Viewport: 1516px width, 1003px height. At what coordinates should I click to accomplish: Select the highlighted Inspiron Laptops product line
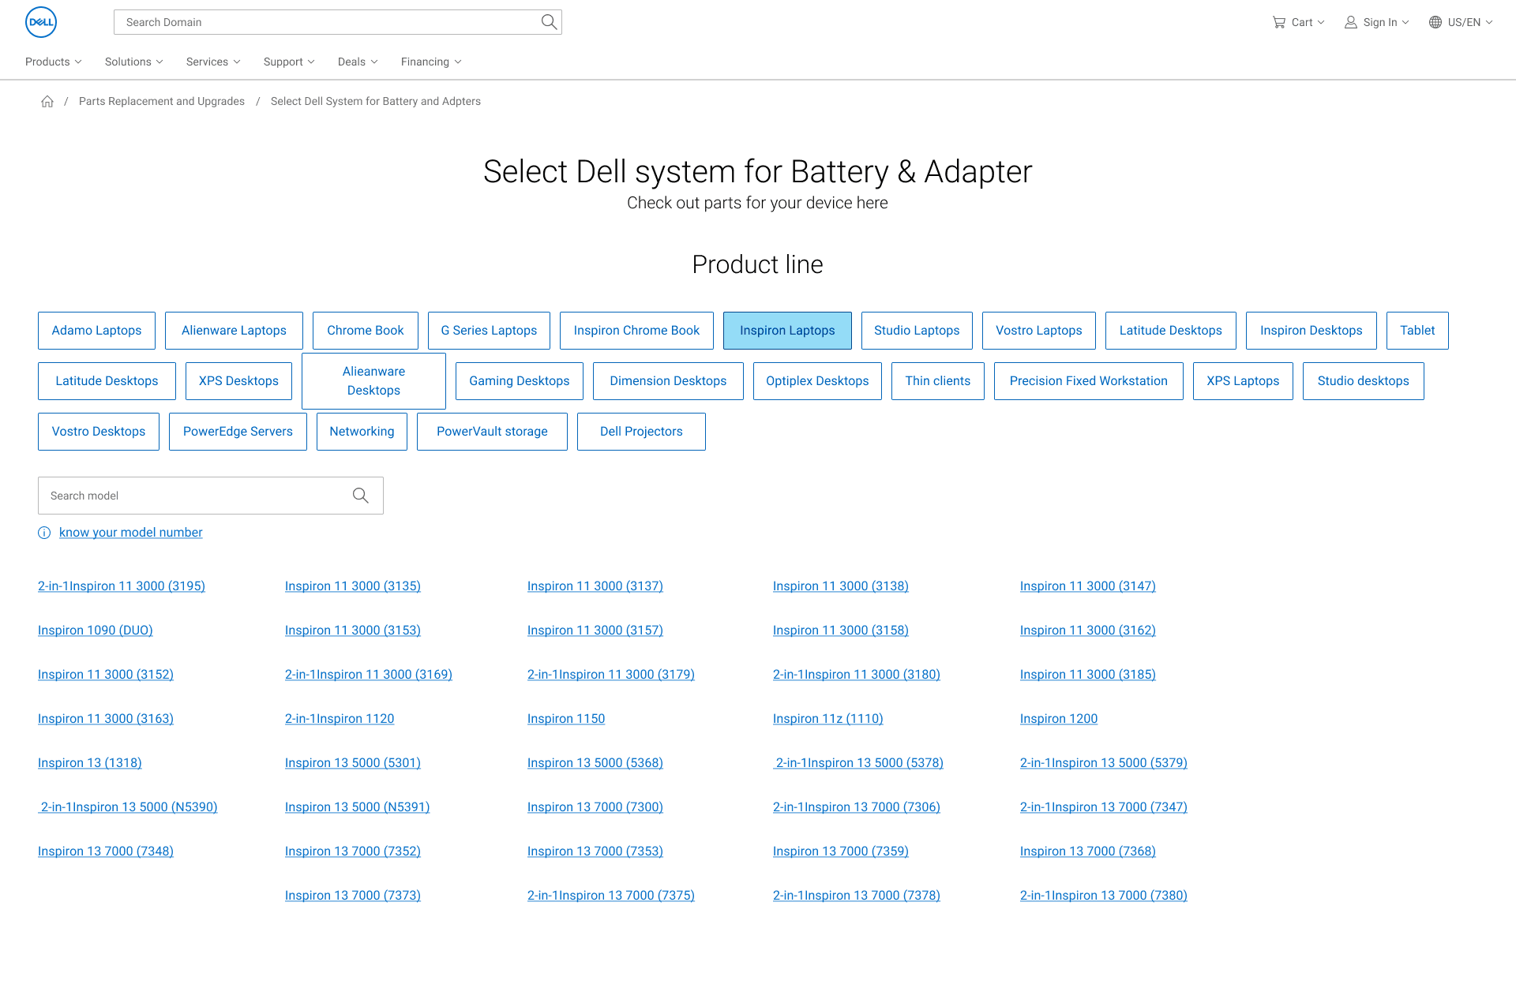[x=787, y=331]
